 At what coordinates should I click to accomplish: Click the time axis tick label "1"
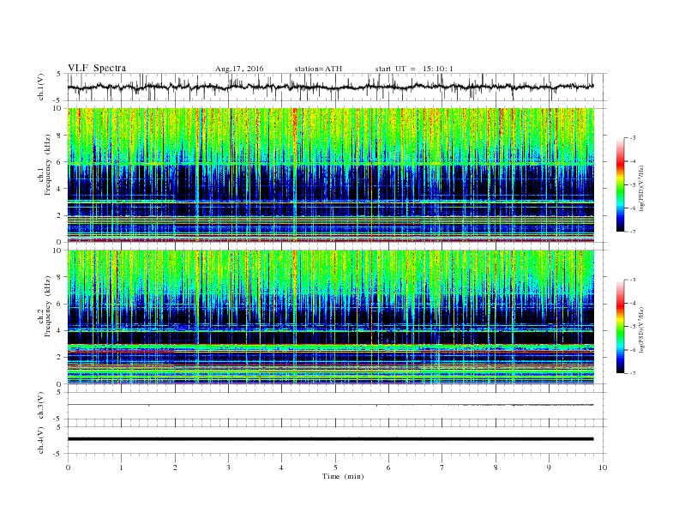tap(122, 468)
